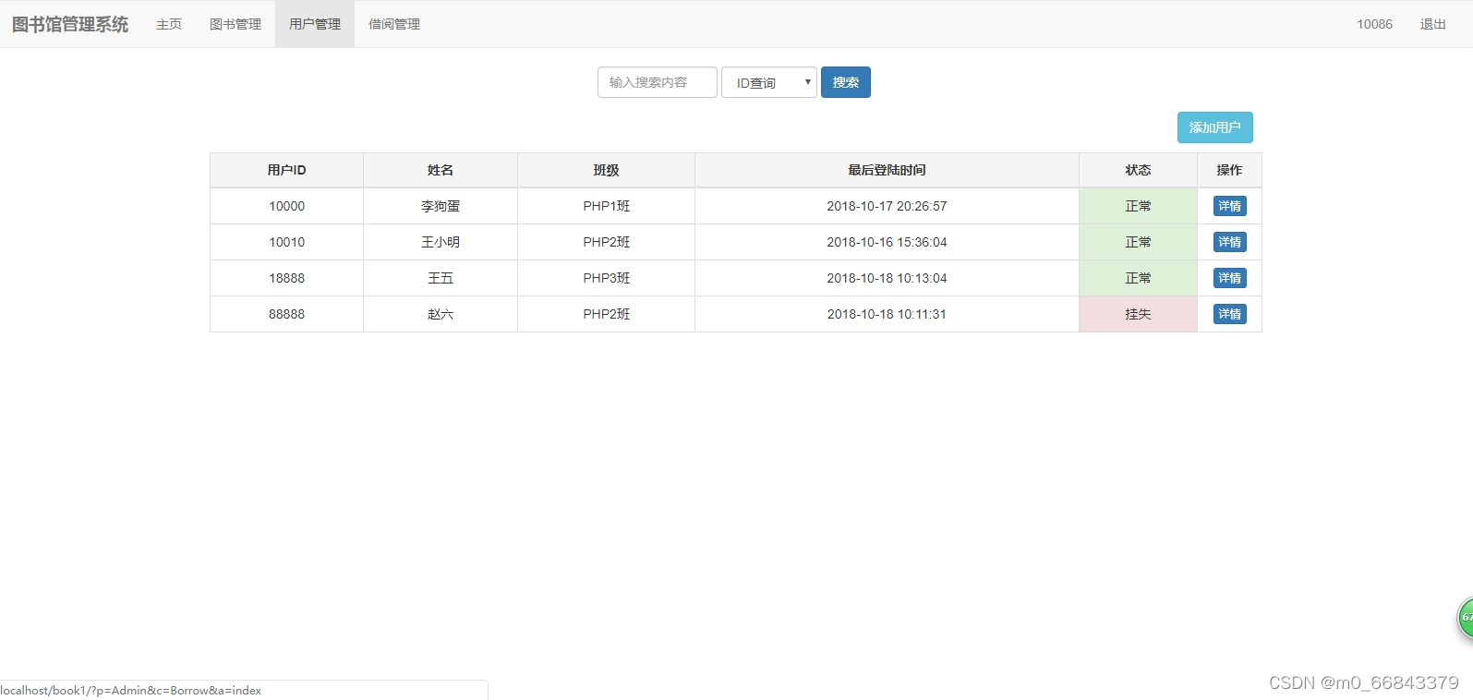Click the 搜索 button
This screenshot has height=700, width=1473.
846,82
